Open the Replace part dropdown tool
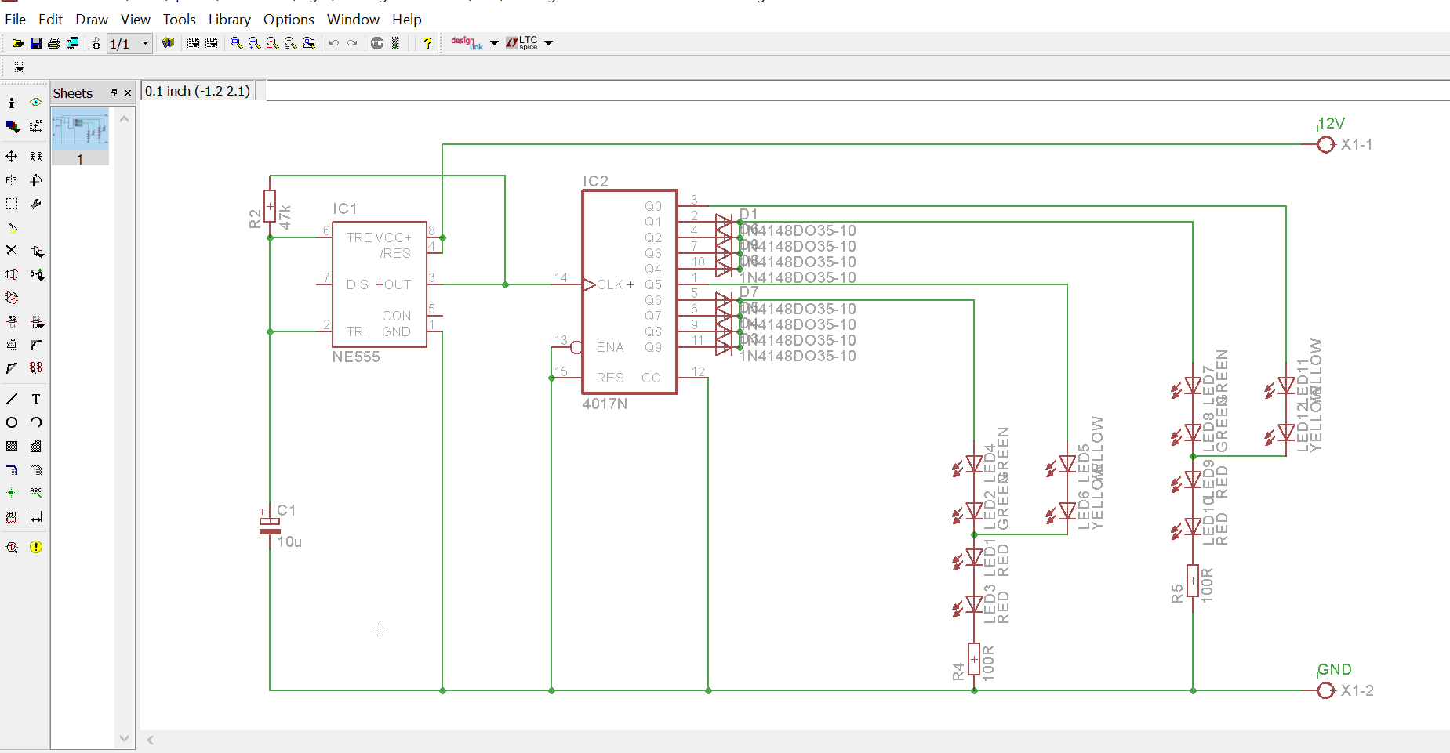Viewport: 1450px width, 753px height. point(36,275)
